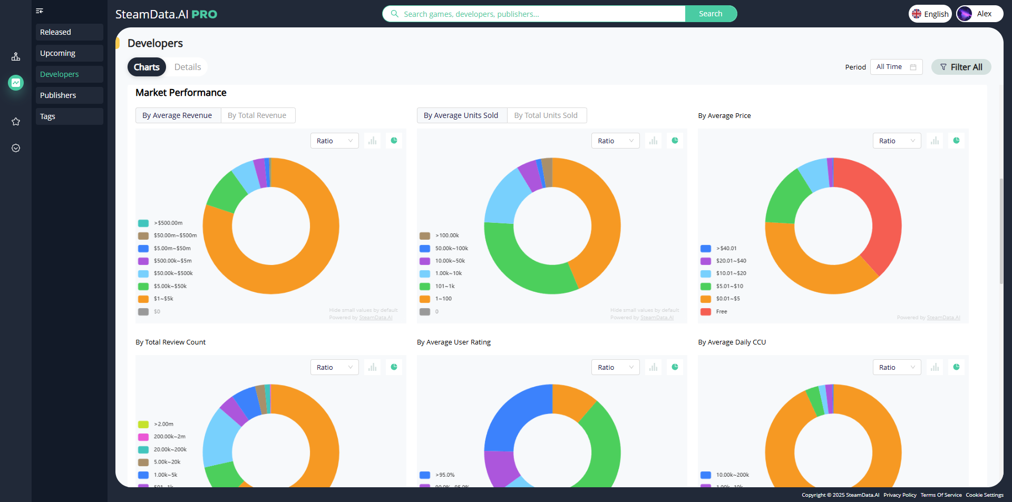
Task: Open favorites via the star sidebar icon
Action: 16,122
